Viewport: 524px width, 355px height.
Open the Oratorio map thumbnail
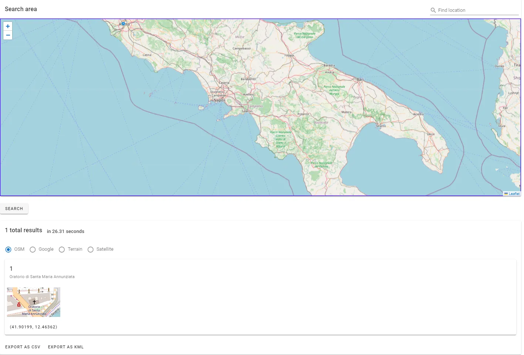(34, 302)
